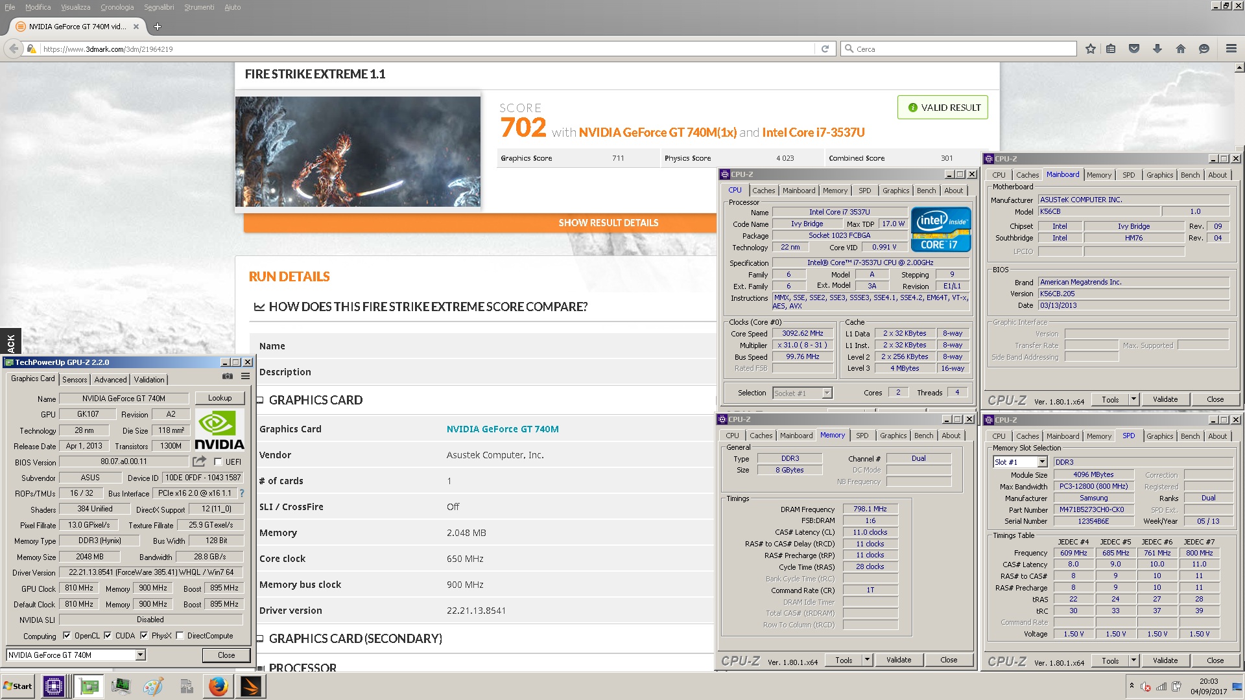Open the Firefox hamburger menu
This screenshot has width=1245, height=700.
click(1231, 49)
